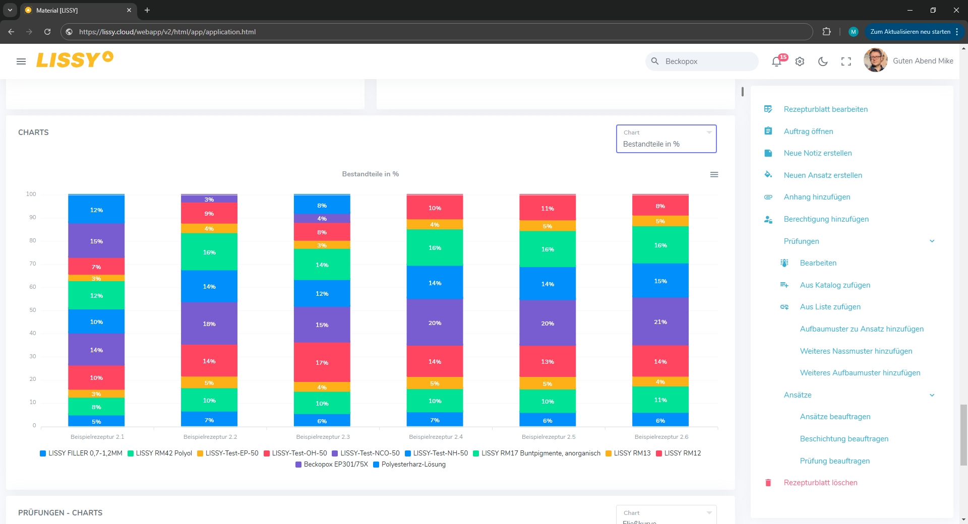The image size is (968, 524).
Task: Toggle LISSY-Test-EP-50 legend series
Action: 228,453
